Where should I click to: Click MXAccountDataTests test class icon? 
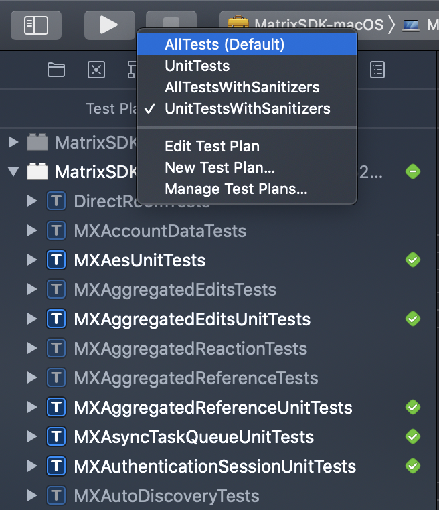(x=56, y=230)
